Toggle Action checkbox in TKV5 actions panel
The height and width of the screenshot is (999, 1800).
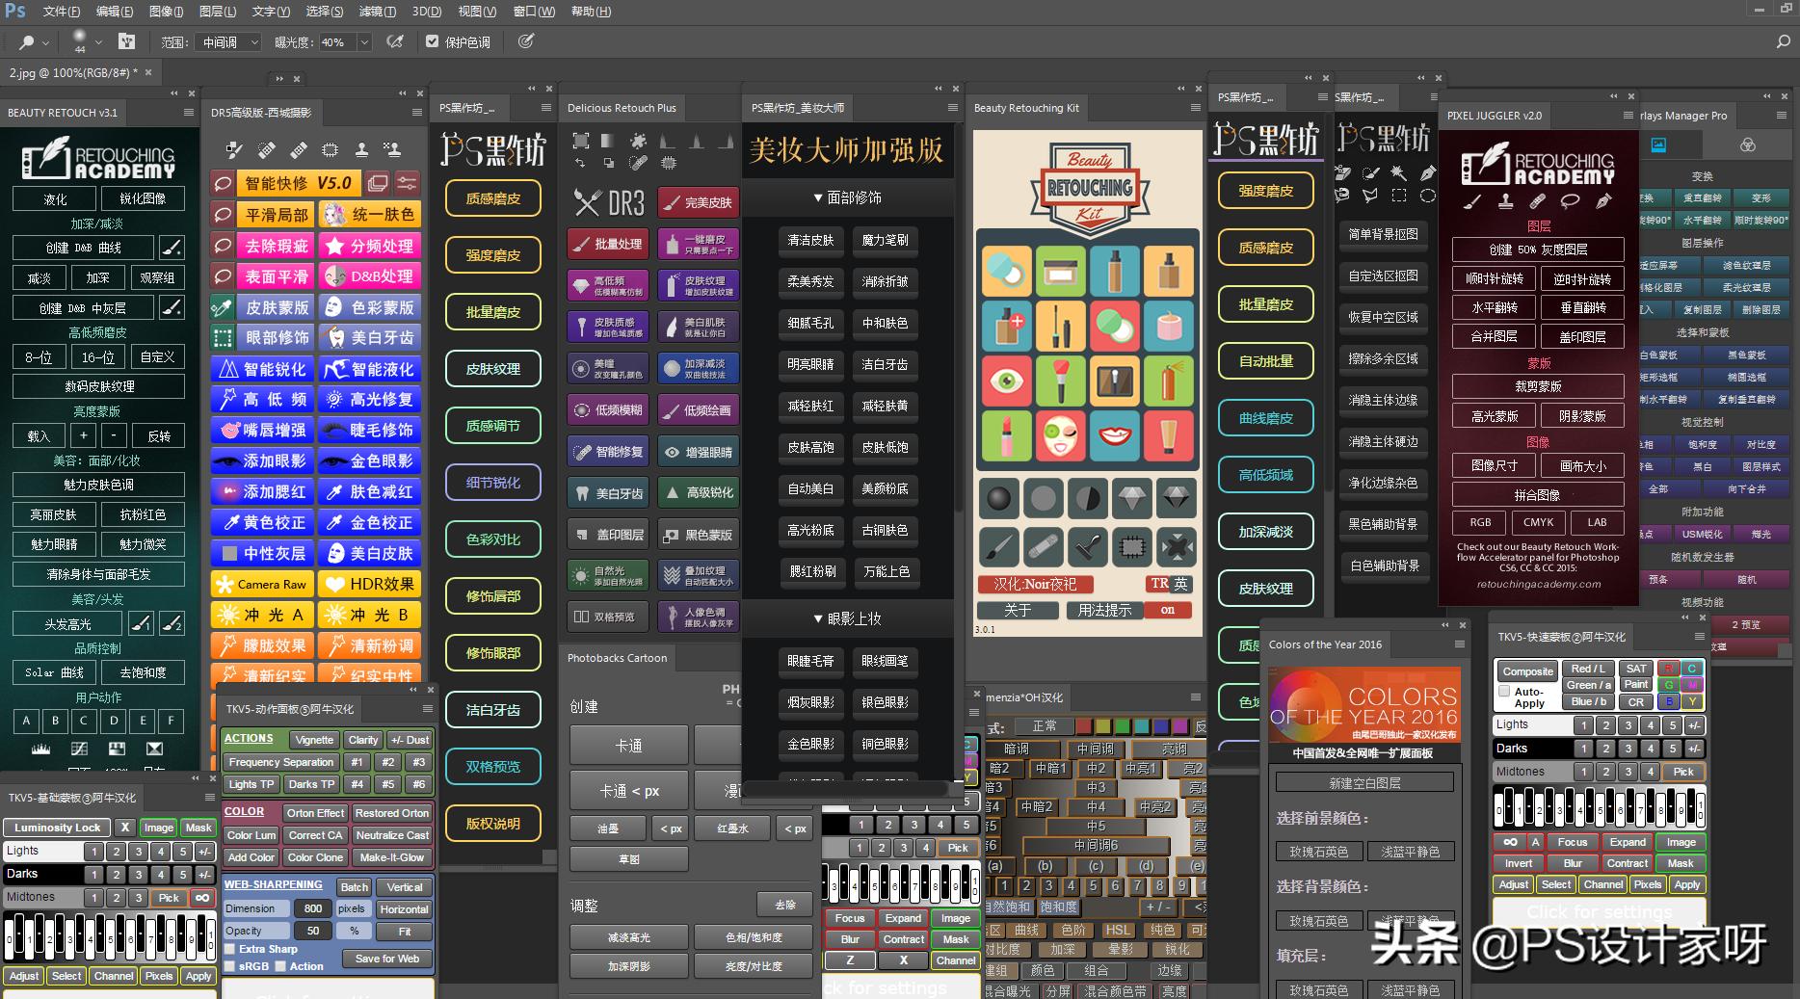click(280, 966)
